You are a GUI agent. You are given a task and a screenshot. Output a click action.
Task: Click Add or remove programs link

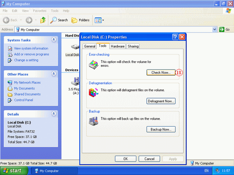31,54
